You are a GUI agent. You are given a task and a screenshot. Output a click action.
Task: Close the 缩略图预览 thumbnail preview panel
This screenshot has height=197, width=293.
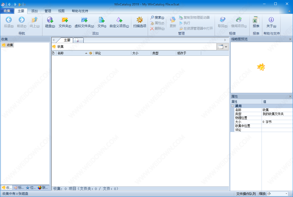coord(290,39)
